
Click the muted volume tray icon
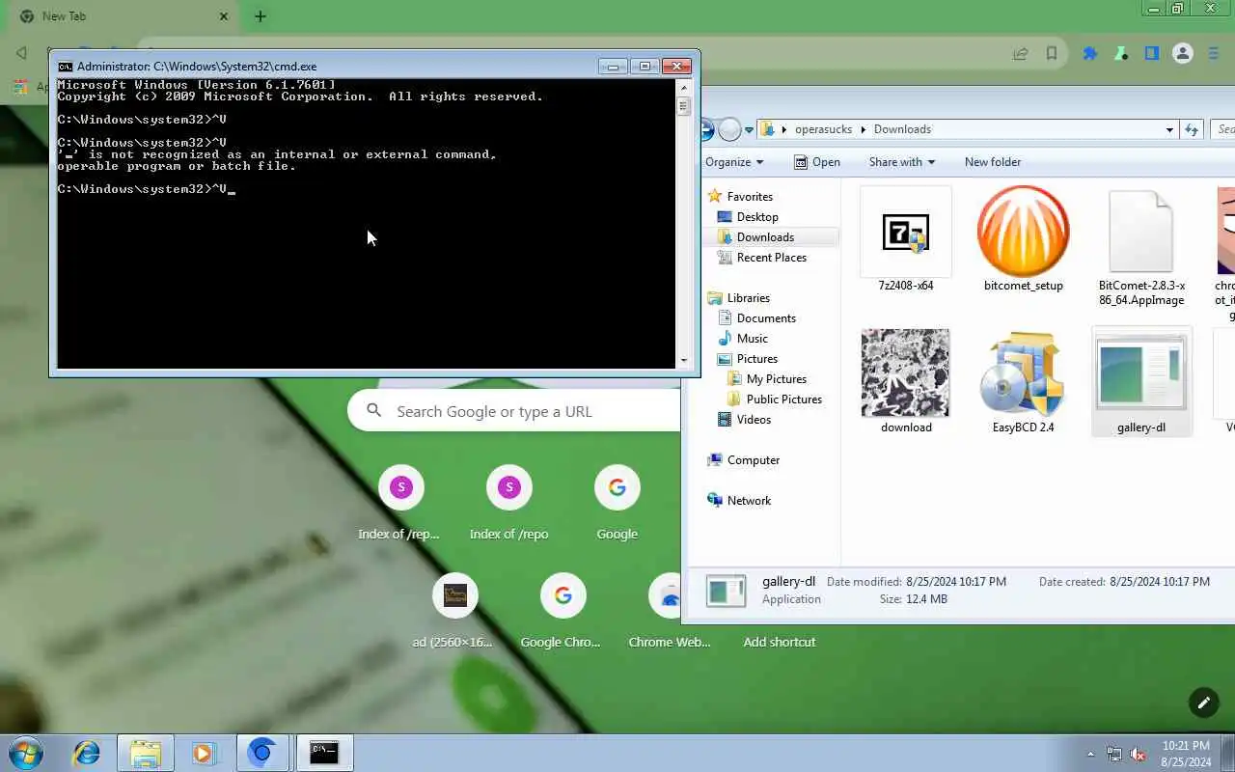(x=1138, y=754)
